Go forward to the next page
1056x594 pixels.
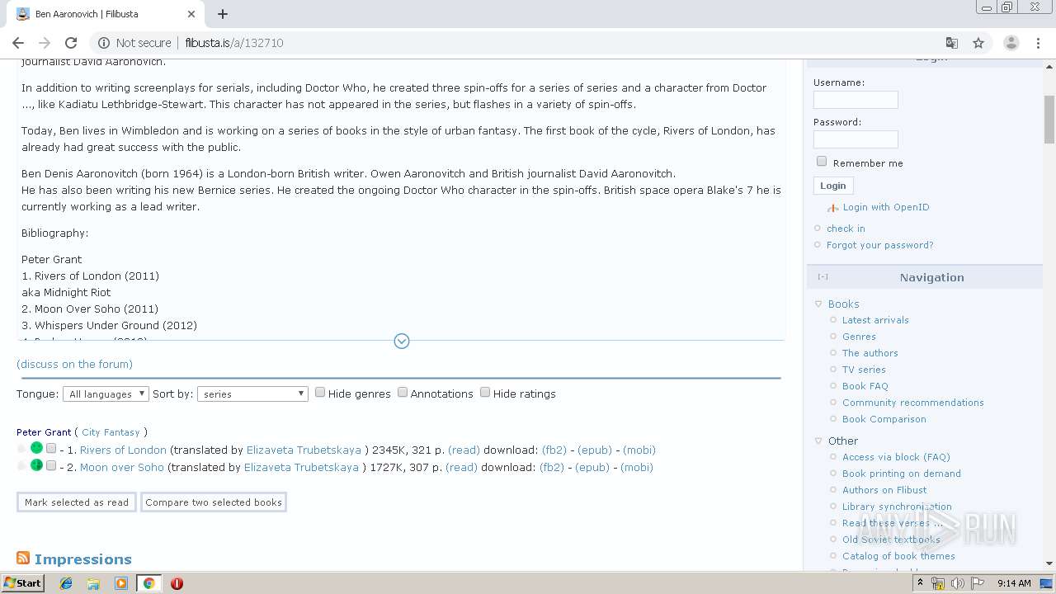[45, 43]
